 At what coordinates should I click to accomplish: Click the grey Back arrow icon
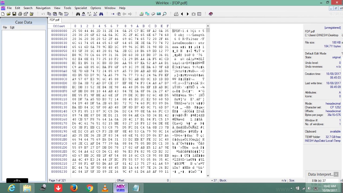124,14
